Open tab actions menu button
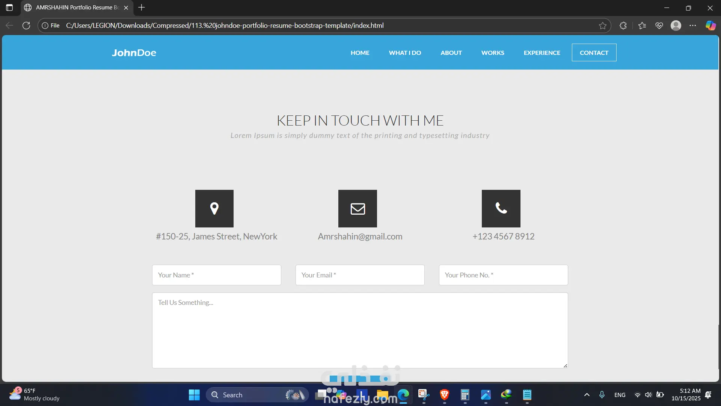Screen dimensions: 721x406 [x=9, y=8]
